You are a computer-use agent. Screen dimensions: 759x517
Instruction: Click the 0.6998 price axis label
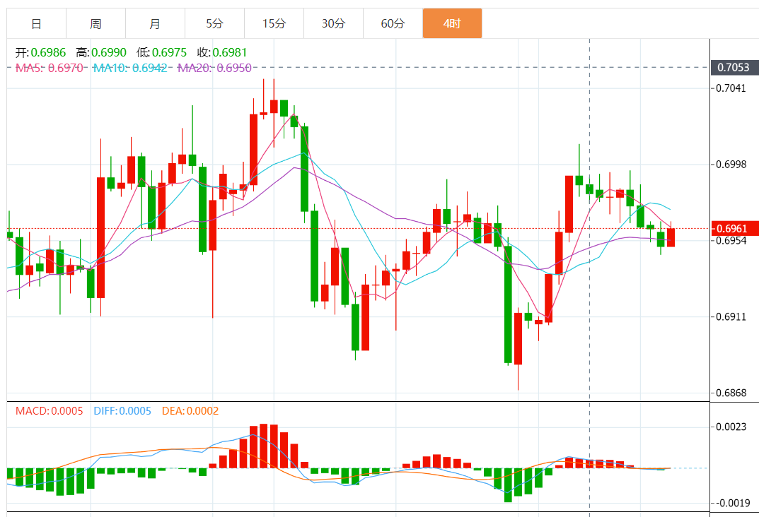coord(731,165)
